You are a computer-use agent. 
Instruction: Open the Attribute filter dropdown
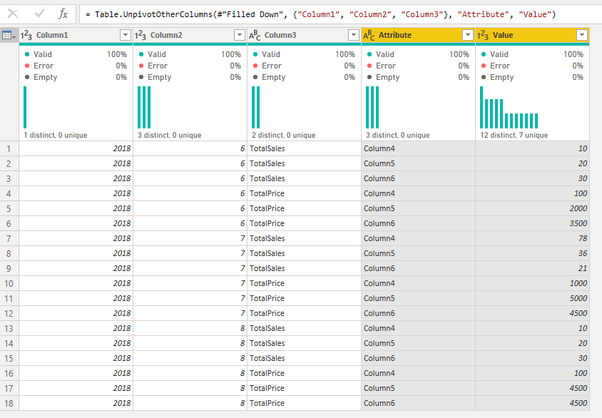[468, 36]
